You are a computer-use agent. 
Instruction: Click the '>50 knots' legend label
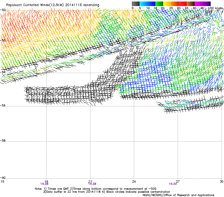click(216, 8)
